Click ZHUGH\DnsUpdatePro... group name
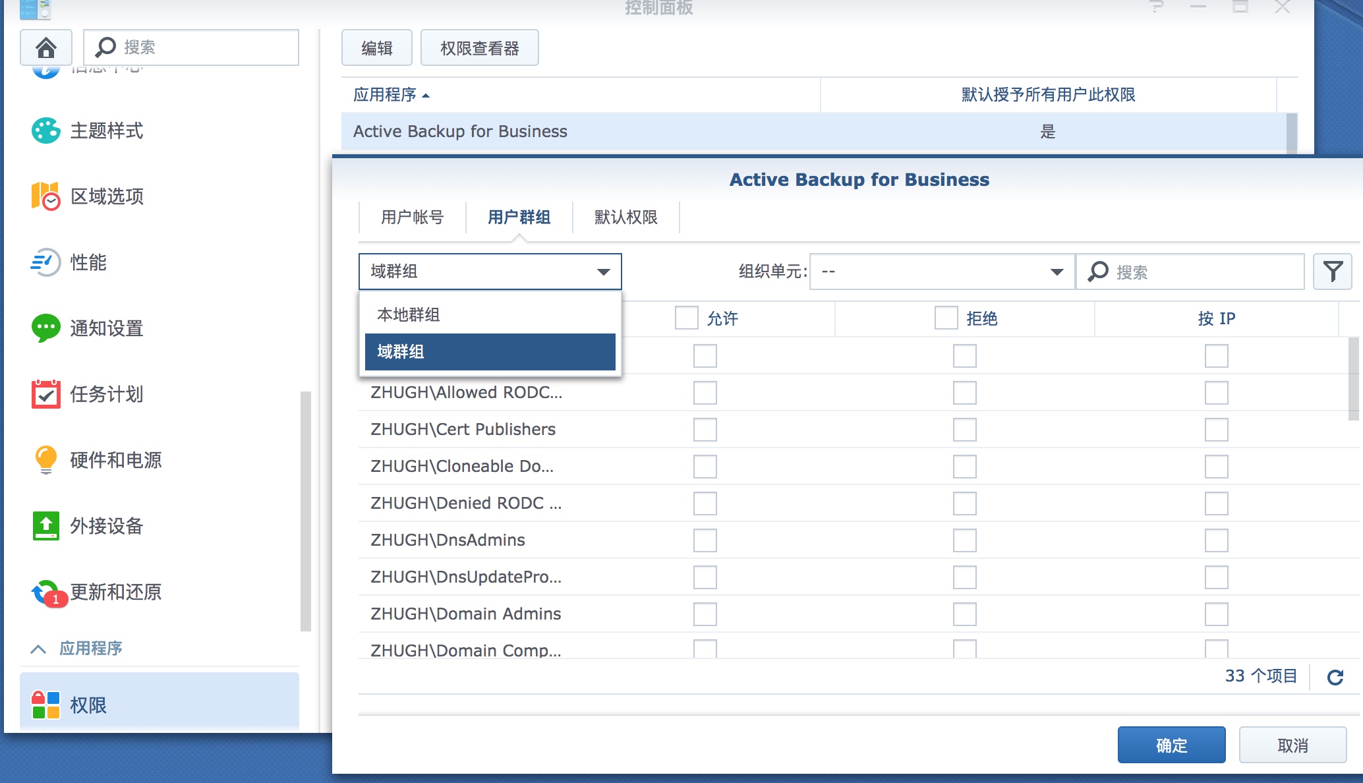 [x=466, y=577]
